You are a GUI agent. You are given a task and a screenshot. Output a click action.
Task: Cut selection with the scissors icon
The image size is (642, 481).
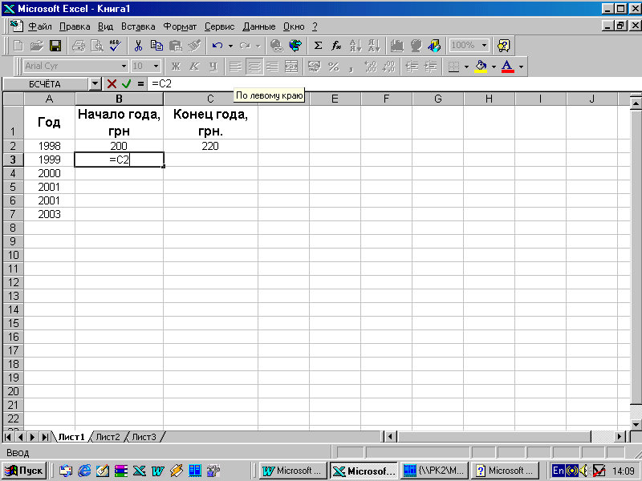(x=138, y=46)
